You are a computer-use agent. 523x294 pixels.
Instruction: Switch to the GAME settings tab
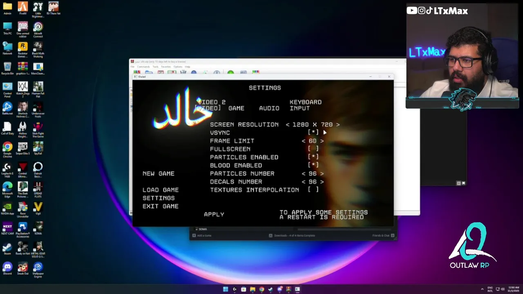(236, 108)
